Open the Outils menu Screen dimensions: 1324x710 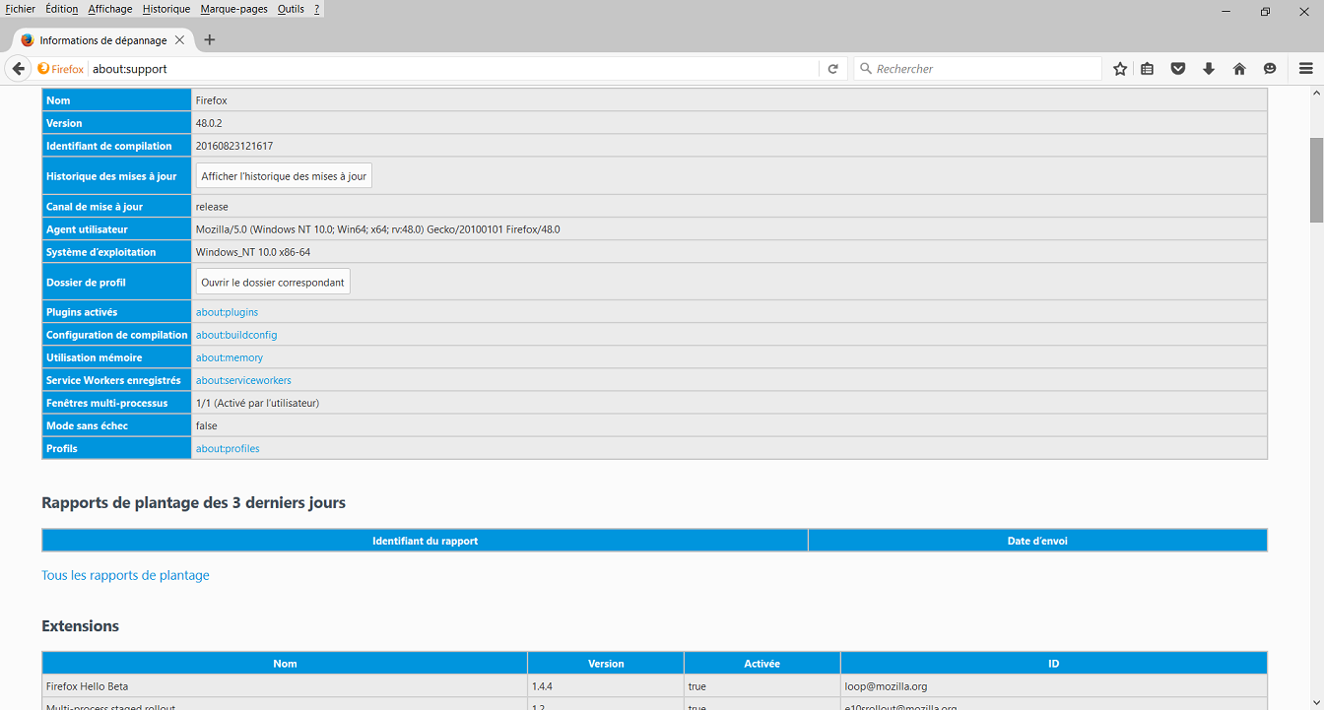point(291,9)
